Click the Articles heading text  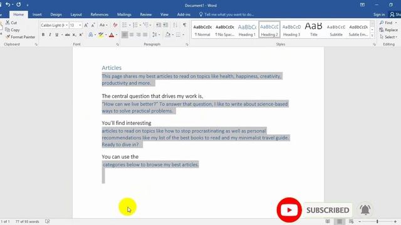(x=112, y=68)
